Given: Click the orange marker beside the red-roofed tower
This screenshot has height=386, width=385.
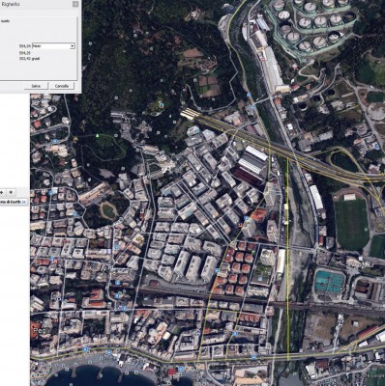Looking at the screenshot, I should [x=240, y=225].
